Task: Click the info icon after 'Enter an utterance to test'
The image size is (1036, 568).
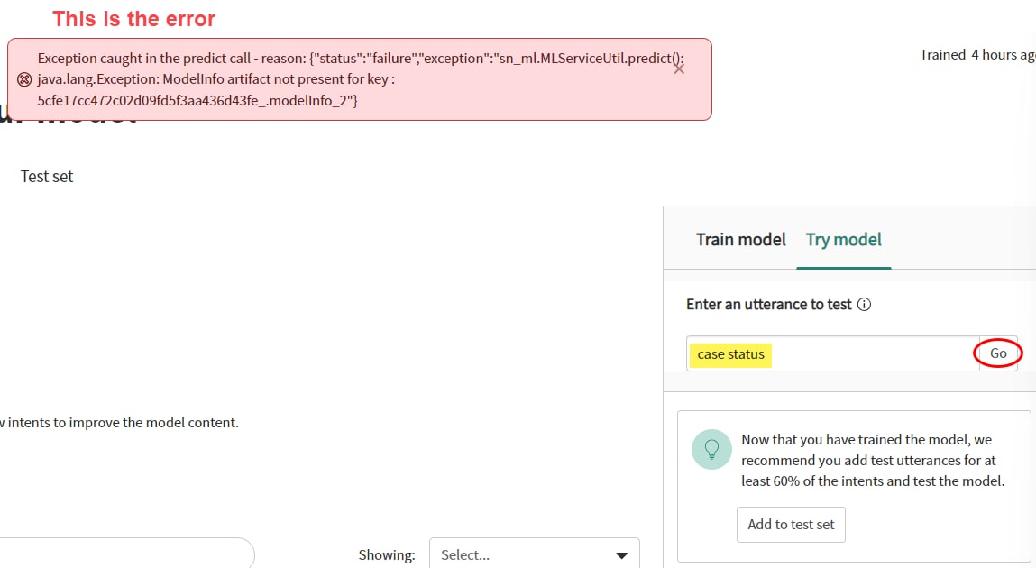Action: (x=865, y=304)
